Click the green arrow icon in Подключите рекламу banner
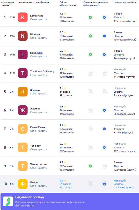The width and height of the screenshot is (139, 210). (x=8, y=201)
